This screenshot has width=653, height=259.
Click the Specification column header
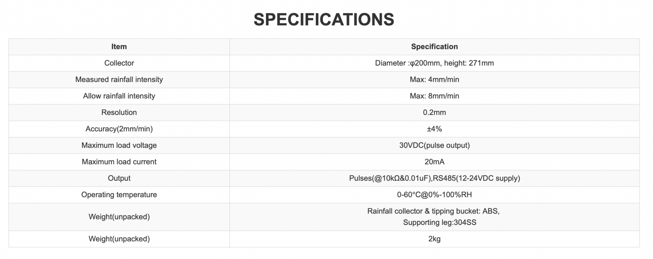434,47
